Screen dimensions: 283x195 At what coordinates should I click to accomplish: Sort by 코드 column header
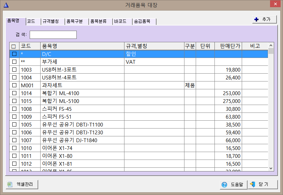click(30, 46)
